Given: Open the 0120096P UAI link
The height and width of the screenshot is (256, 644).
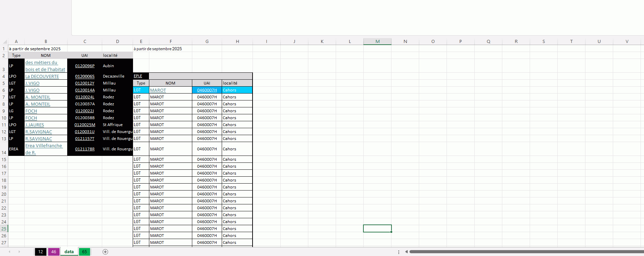Looking at the screenshot, I should tap(85, 66).
